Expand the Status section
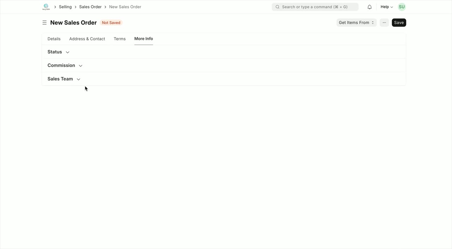The height and width of the screenshot is (249, 452). tap(55, 52)
